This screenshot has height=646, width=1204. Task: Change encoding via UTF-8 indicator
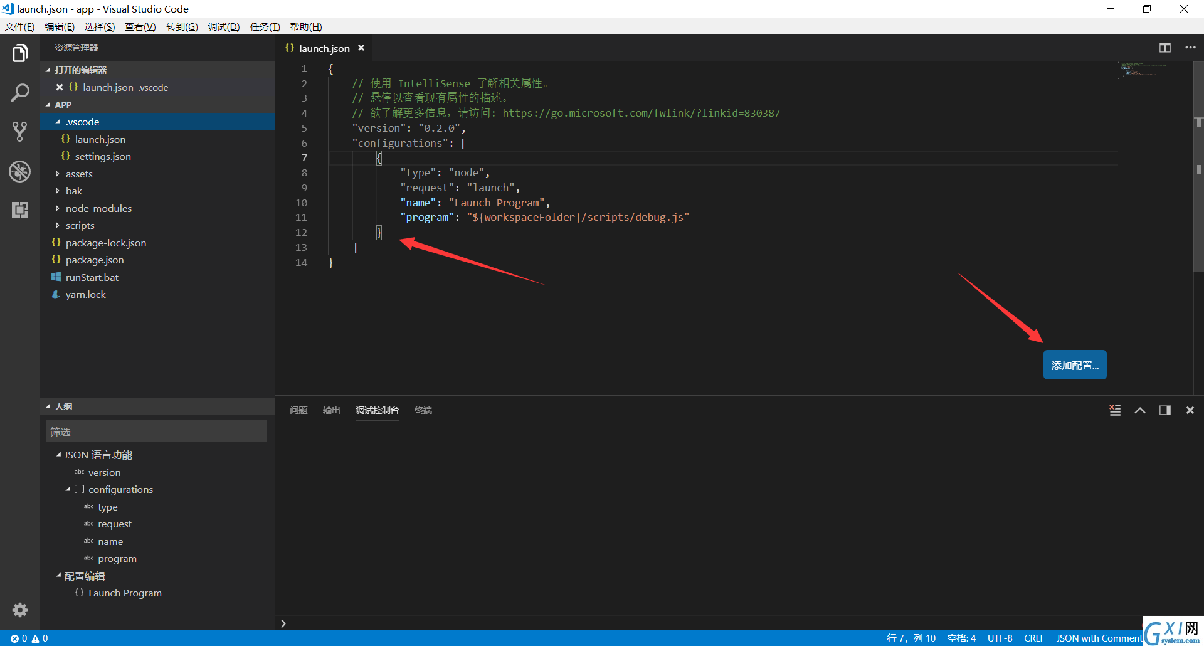click(1000, 638)
